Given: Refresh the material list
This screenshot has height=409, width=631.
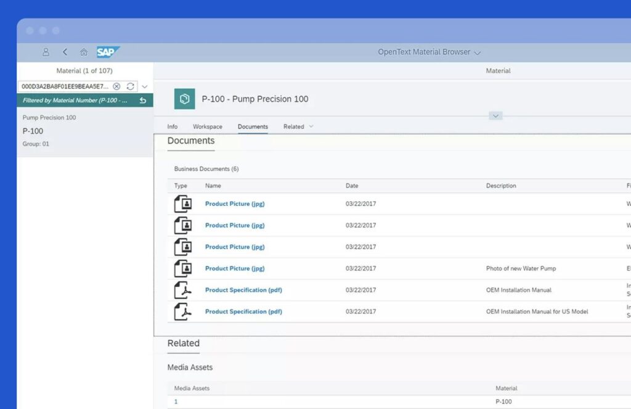Looking at the screenshot, I should (131, 86).
